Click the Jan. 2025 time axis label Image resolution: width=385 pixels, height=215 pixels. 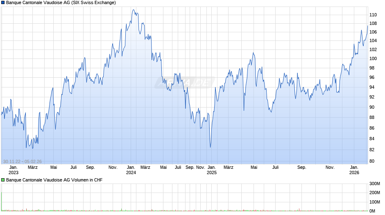[x=212, y=170]
